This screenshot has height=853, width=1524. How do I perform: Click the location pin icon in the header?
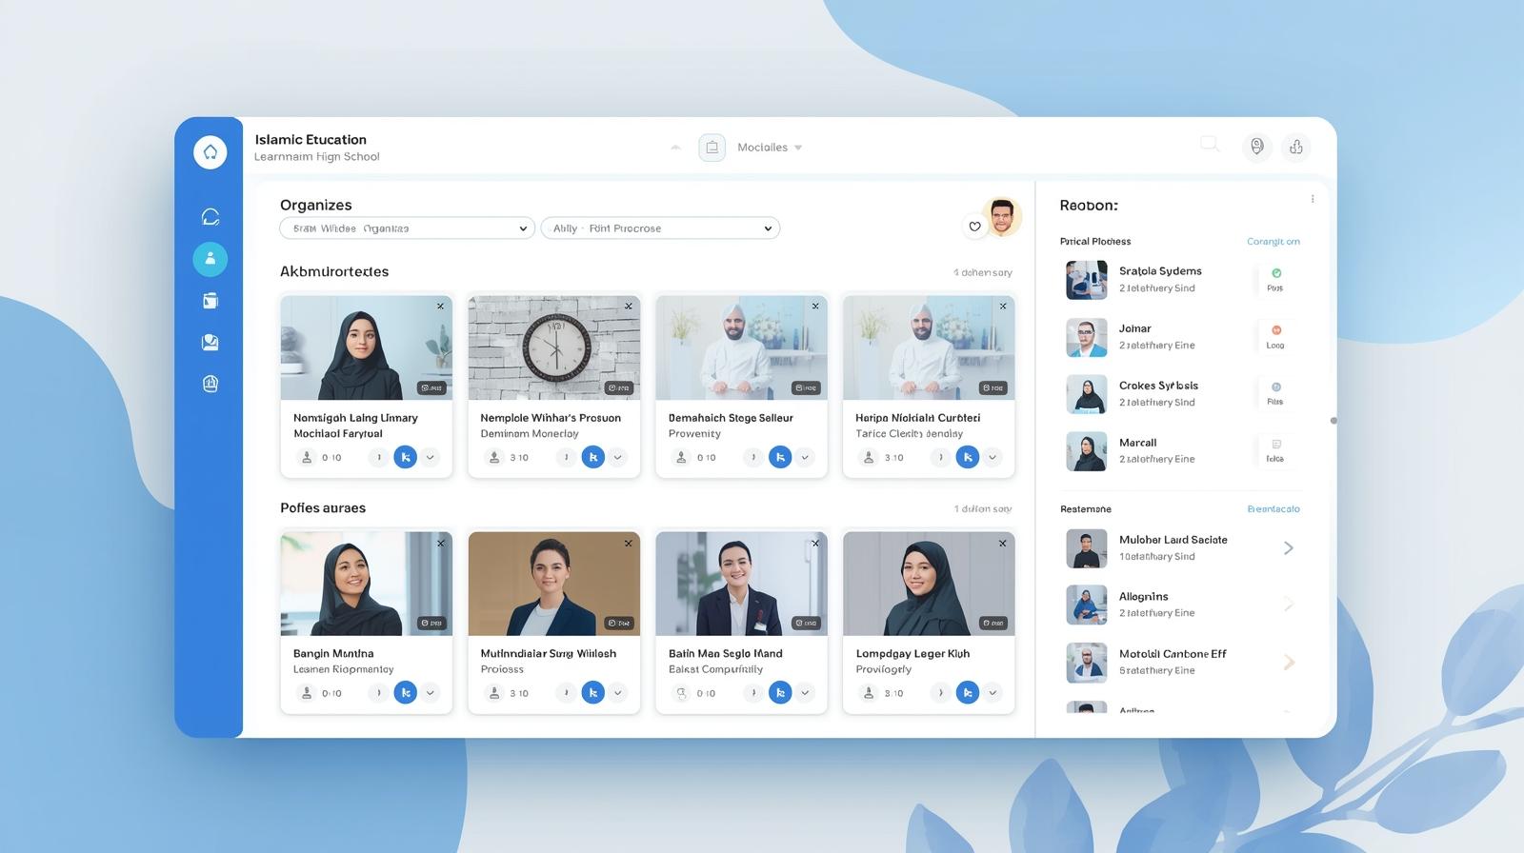1257,147
